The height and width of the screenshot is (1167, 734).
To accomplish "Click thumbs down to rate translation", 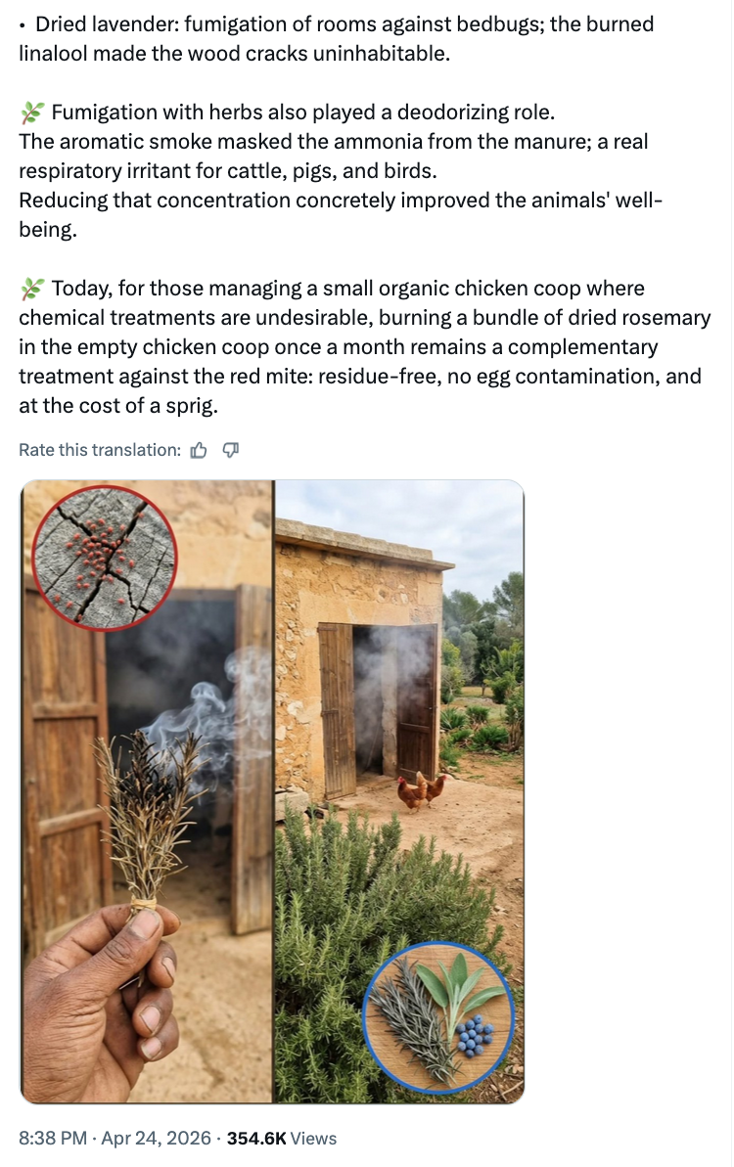I will tap(231, 450).
